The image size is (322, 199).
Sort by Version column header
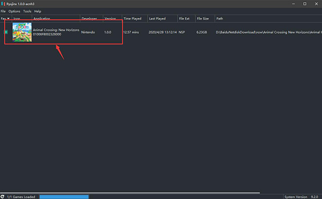click(x=112, y=18)
